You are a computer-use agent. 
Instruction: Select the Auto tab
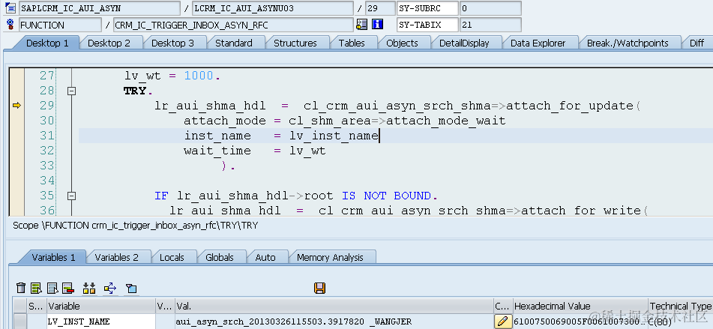point(265,257)
